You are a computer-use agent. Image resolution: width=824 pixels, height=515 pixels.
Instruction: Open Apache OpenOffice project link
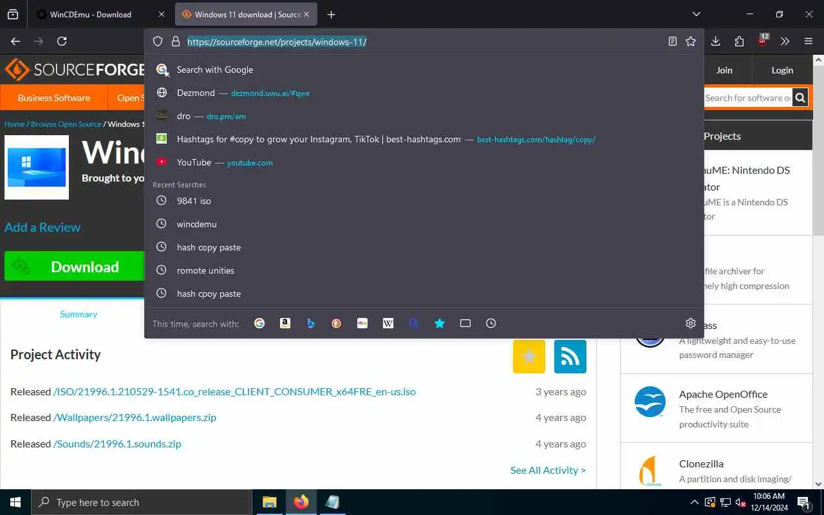coord(723,394)
